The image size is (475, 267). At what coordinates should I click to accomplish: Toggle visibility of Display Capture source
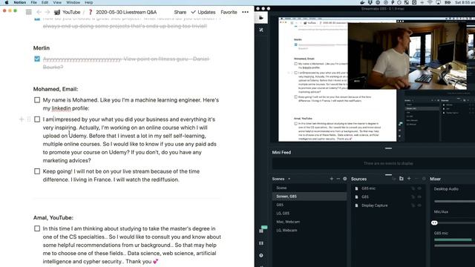click(419, 205)
